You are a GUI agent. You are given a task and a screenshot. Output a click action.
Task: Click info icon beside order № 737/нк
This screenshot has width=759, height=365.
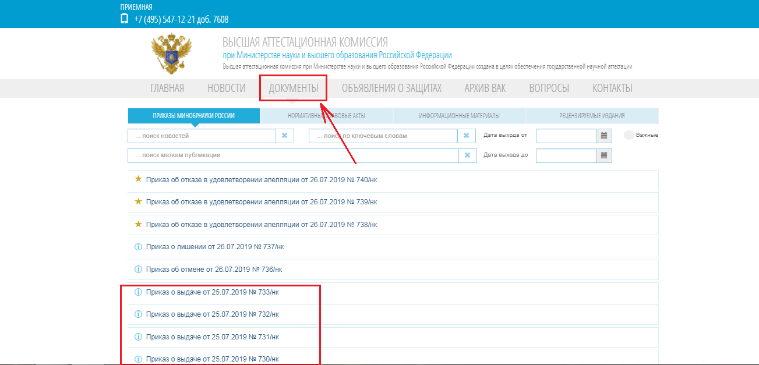[x=138, y=247]
